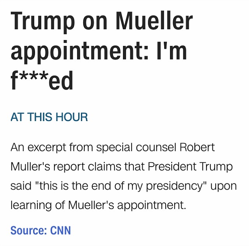
Task: Click 'learning of Mueller's appointment' final line
Action: [x=98, y=205]
